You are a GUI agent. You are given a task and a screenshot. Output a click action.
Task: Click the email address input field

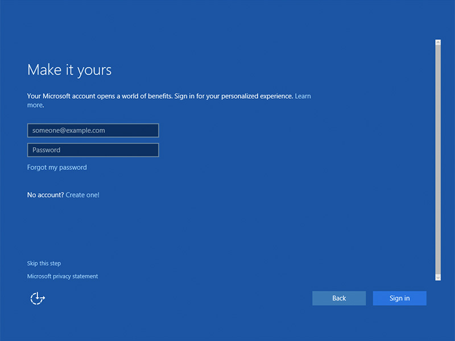click(x=93, y=131)
